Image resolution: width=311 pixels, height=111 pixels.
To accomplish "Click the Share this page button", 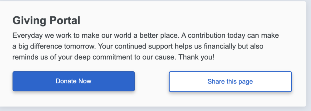I will (230, 81).
